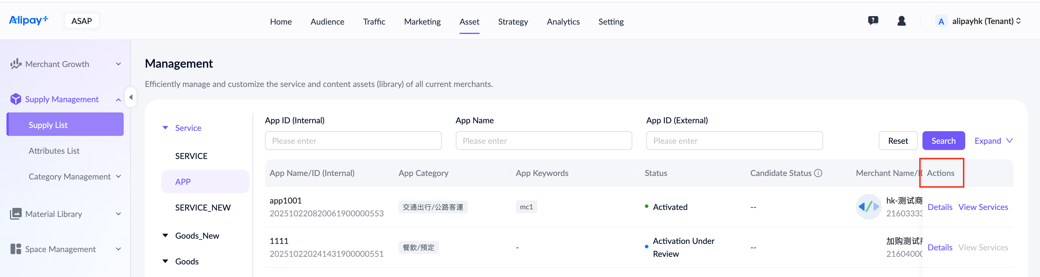Click the hk merchant code avatar icon
The width and height of the screenshot is (1040, 277).
tap(868, 207)
